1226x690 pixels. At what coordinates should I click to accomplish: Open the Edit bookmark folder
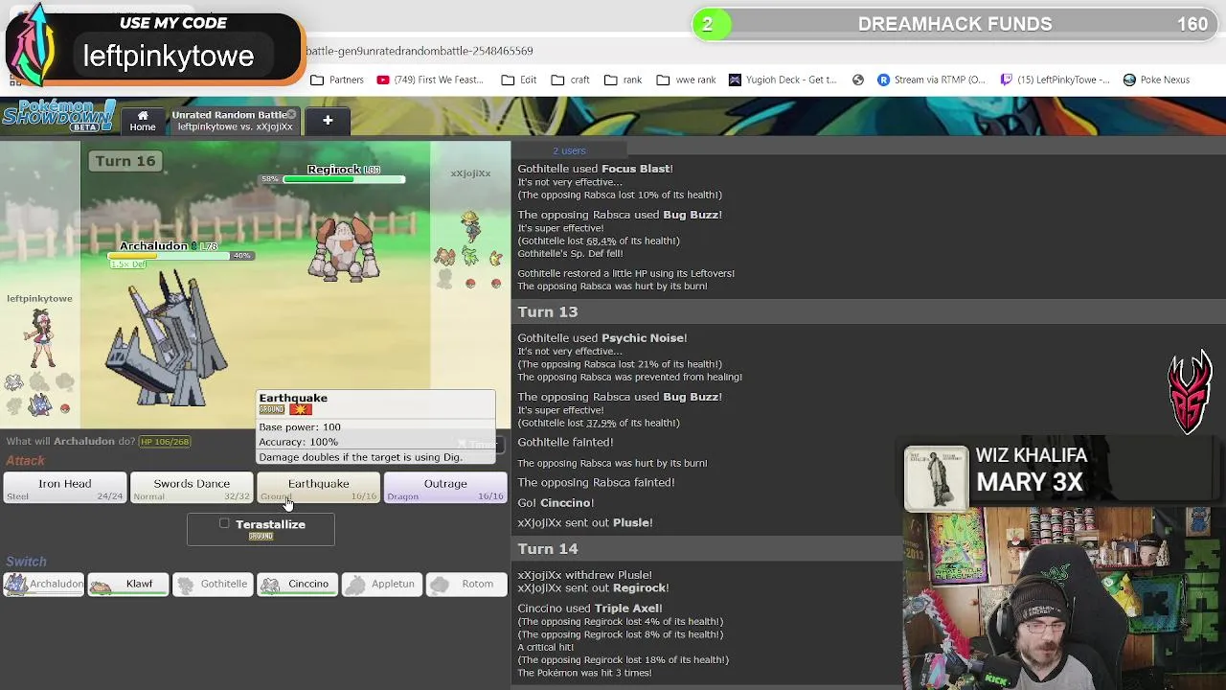(519, 80)
